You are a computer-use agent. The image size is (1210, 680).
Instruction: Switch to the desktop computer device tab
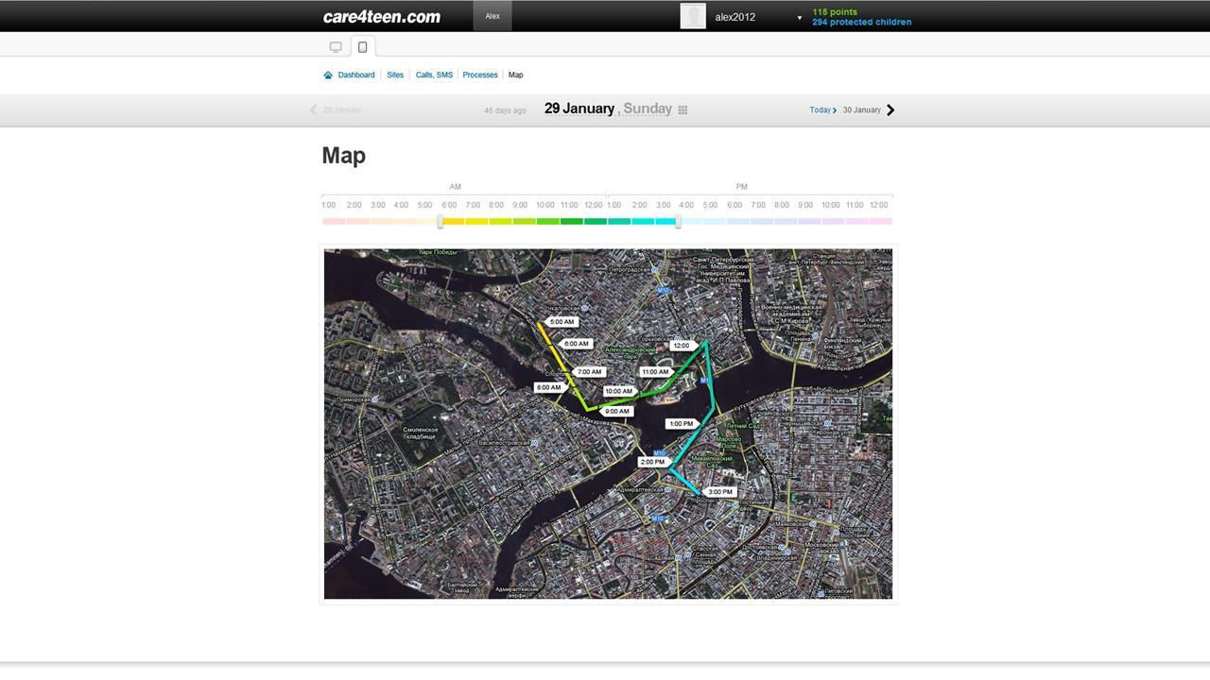336,46
